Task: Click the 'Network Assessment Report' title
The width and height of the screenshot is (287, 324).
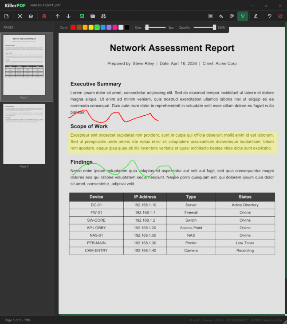Action: 172,48
